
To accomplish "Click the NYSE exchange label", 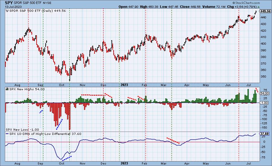I will pyautogui.click(x=47, y=3).
